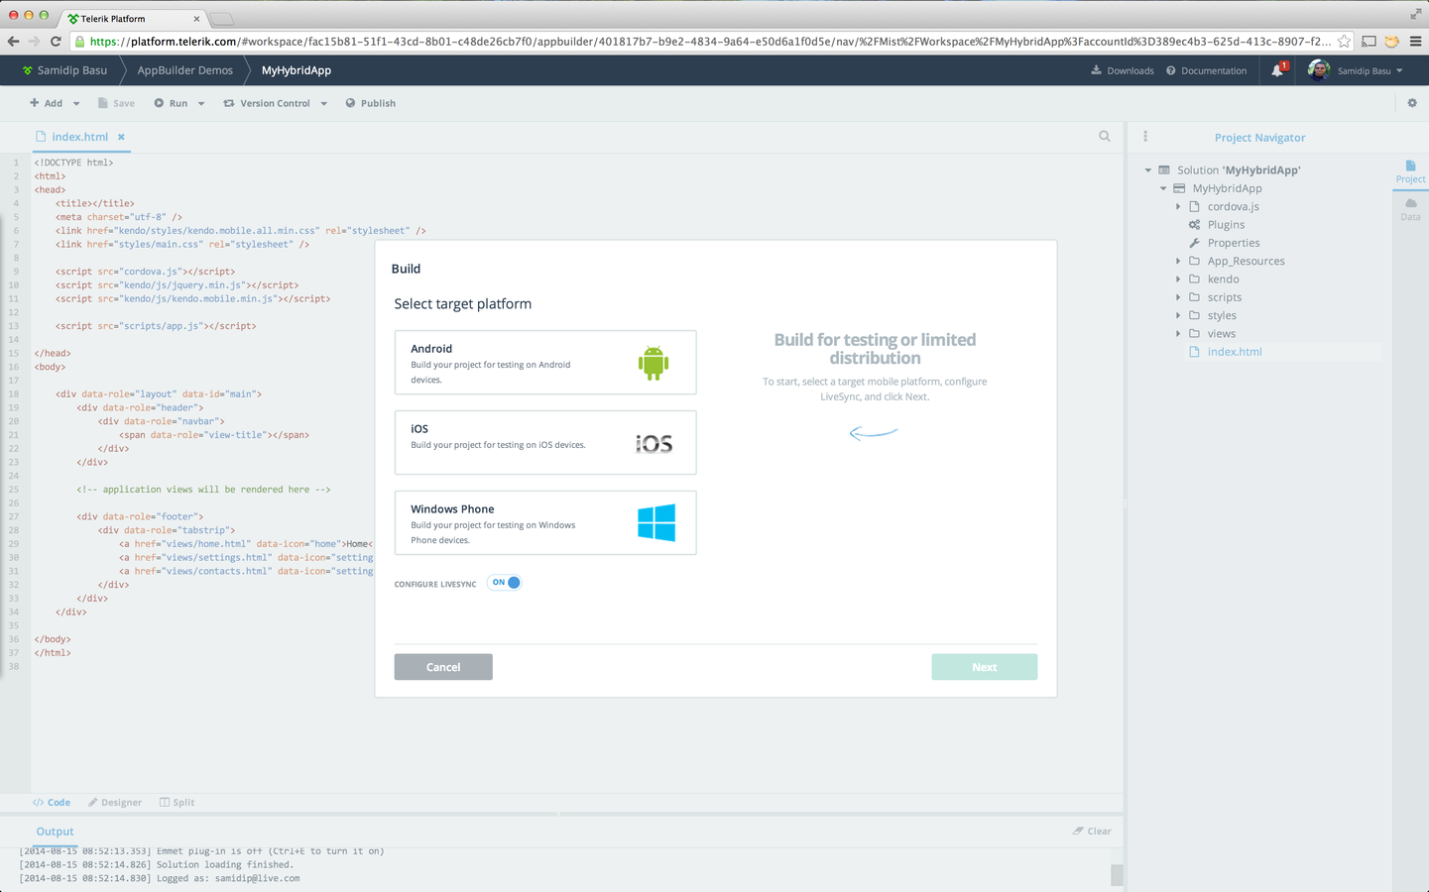Click the Properties wrench icon

(x=1194, y=243)
